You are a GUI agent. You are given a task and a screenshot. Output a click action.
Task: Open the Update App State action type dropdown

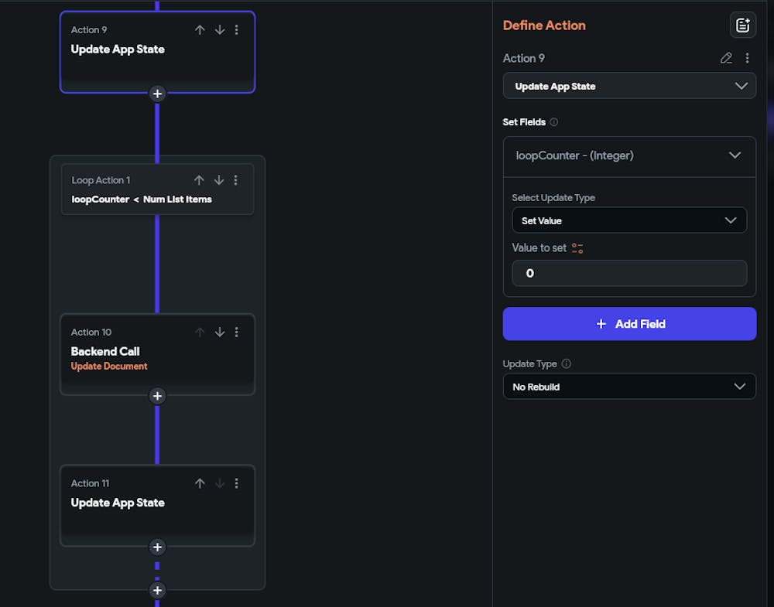(629, 86)
